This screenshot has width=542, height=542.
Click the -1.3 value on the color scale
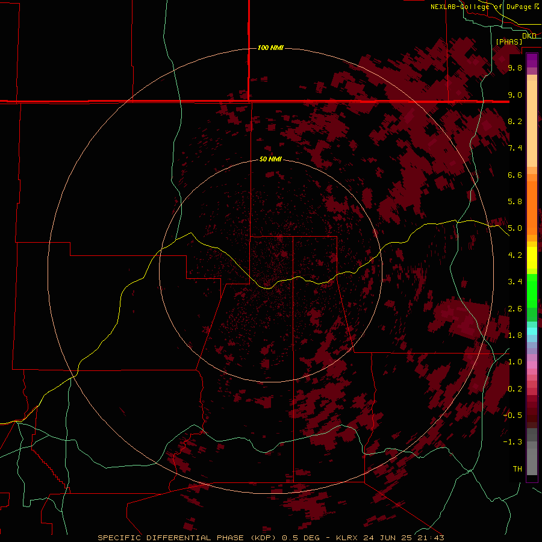coord(512,442)
